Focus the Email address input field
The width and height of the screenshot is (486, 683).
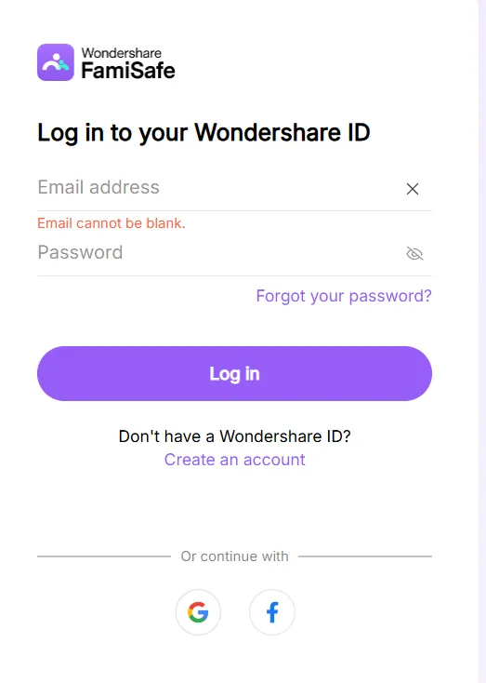(x=217, y=188)
